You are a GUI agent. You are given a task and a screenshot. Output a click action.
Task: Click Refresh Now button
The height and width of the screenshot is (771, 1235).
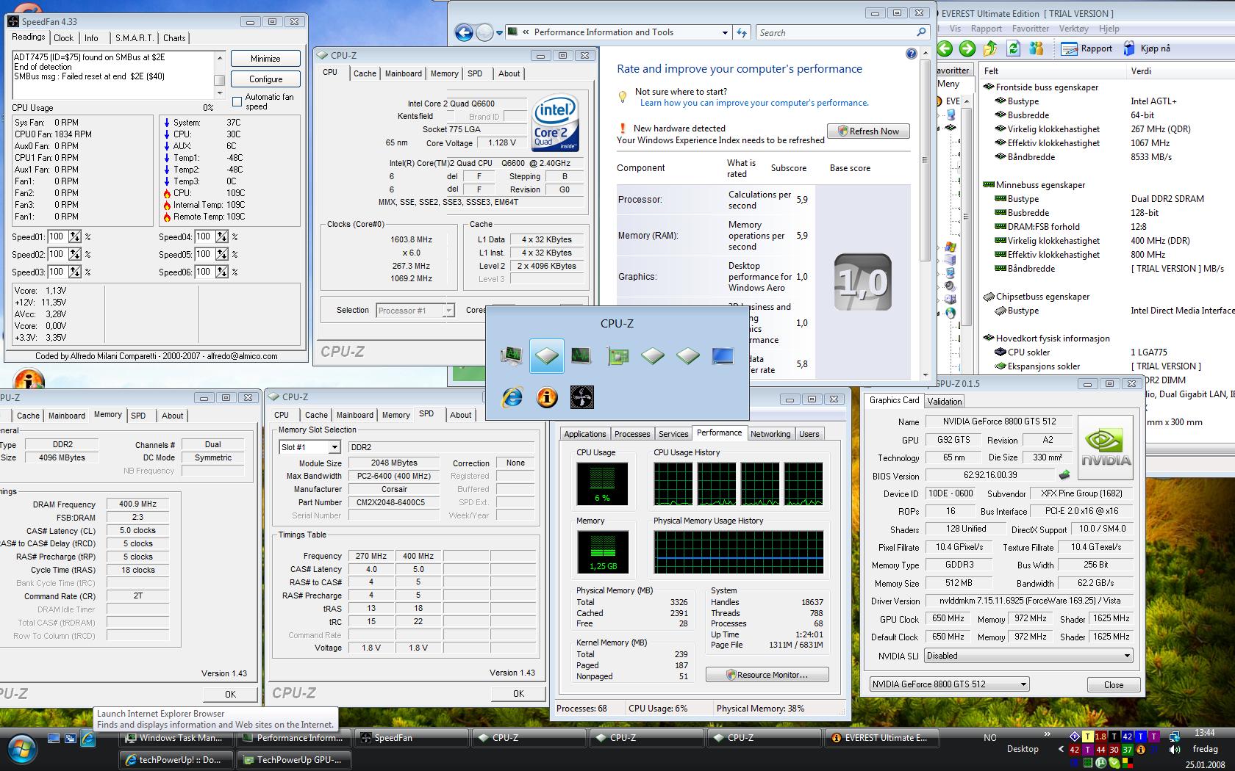868,131
